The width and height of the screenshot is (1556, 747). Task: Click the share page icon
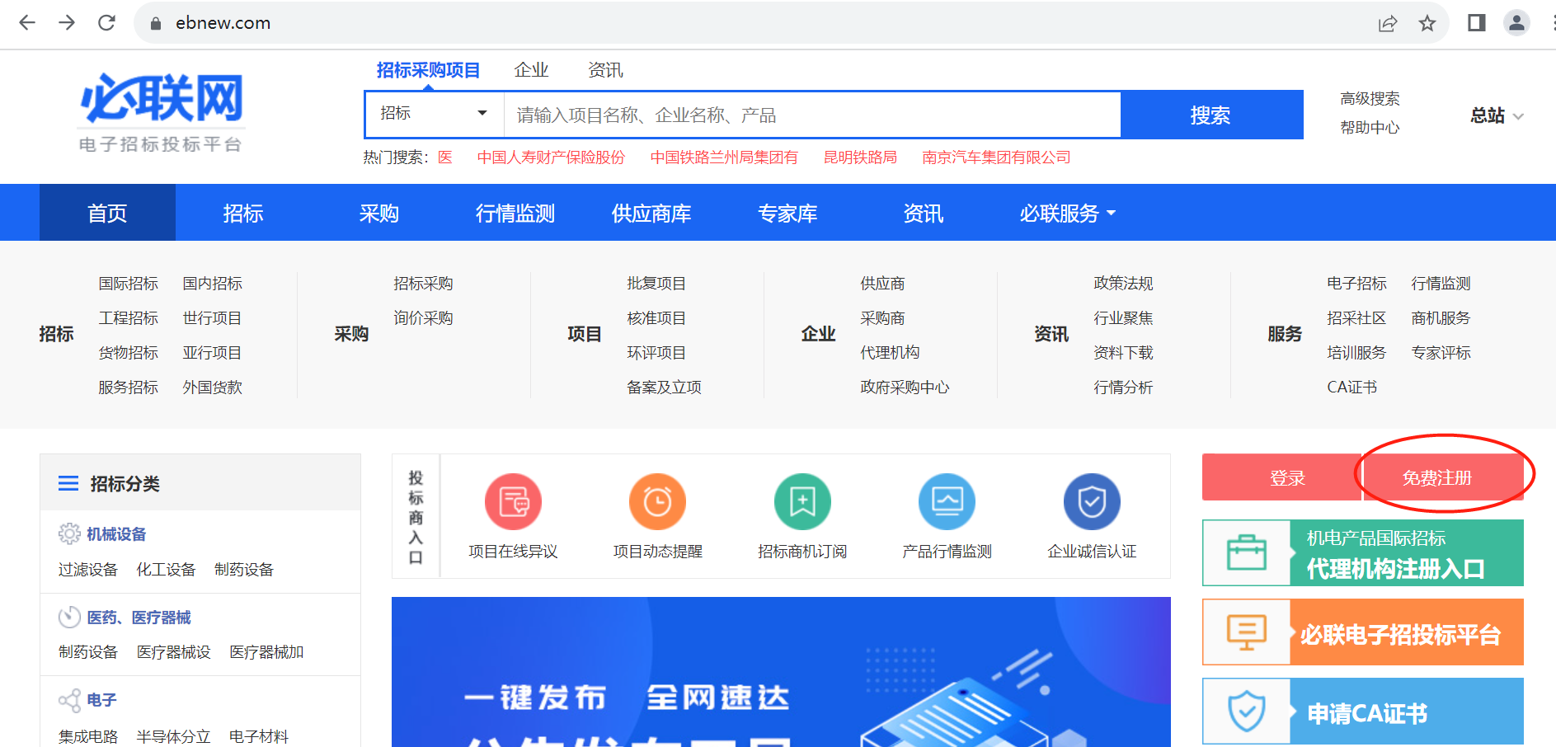point(1388,23)
